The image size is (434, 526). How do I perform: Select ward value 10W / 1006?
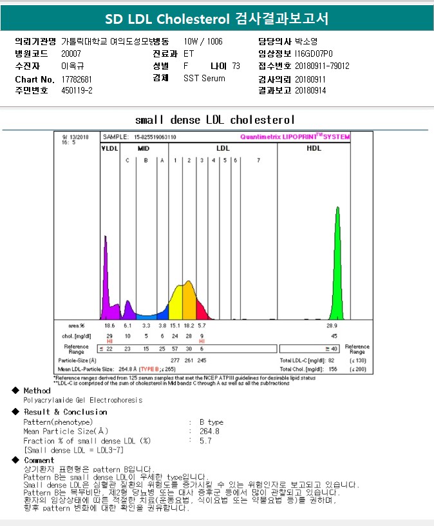[203, 42]
